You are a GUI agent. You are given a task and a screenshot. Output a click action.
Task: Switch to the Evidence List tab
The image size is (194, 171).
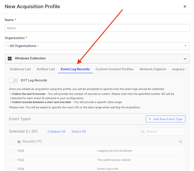pyautogui.click(x=20, y=69)
